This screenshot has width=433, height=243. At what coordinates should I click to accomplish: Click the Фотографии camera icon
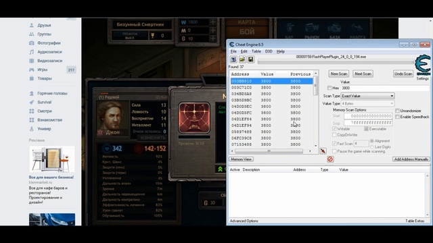32,43
